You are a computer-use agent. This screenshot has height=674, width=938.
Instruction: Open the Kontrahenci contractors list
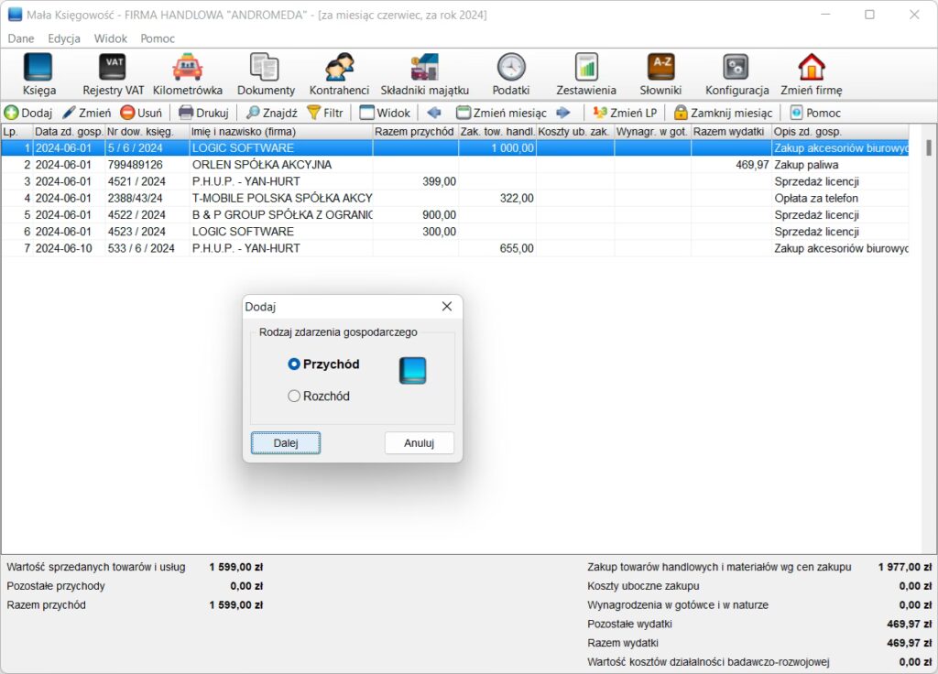tap(339, 74)
